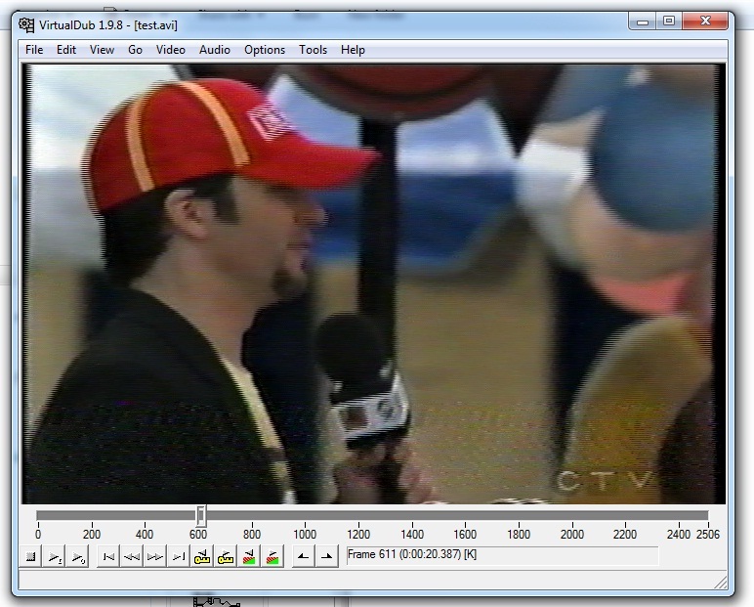754x607 pixels.
Task: Mark selection start (mark in)
Action: [x=304, y=556]
